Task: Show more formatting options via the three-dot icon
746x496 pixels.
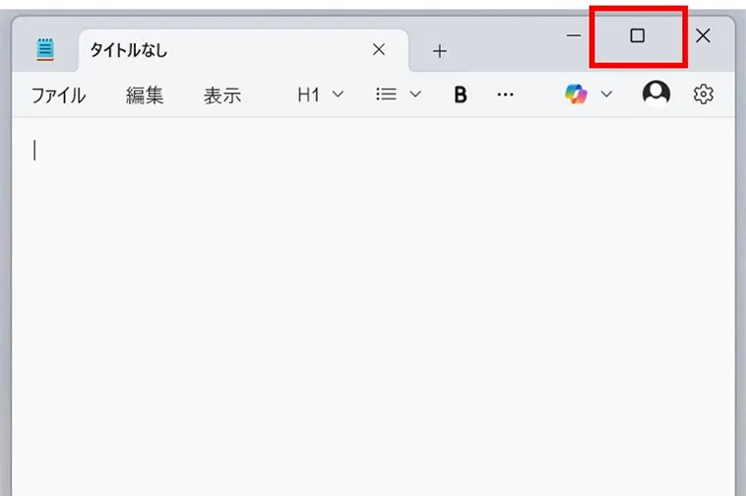Action: [505, 94]
